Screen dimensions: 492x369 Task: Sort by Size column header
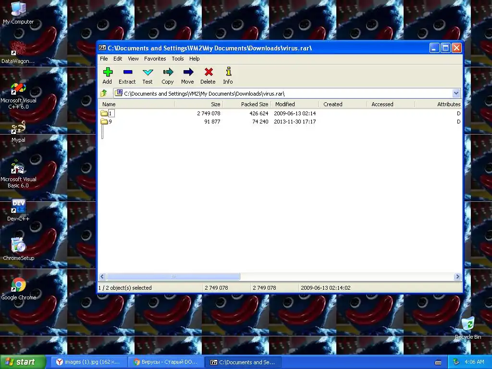pos(198,104)
